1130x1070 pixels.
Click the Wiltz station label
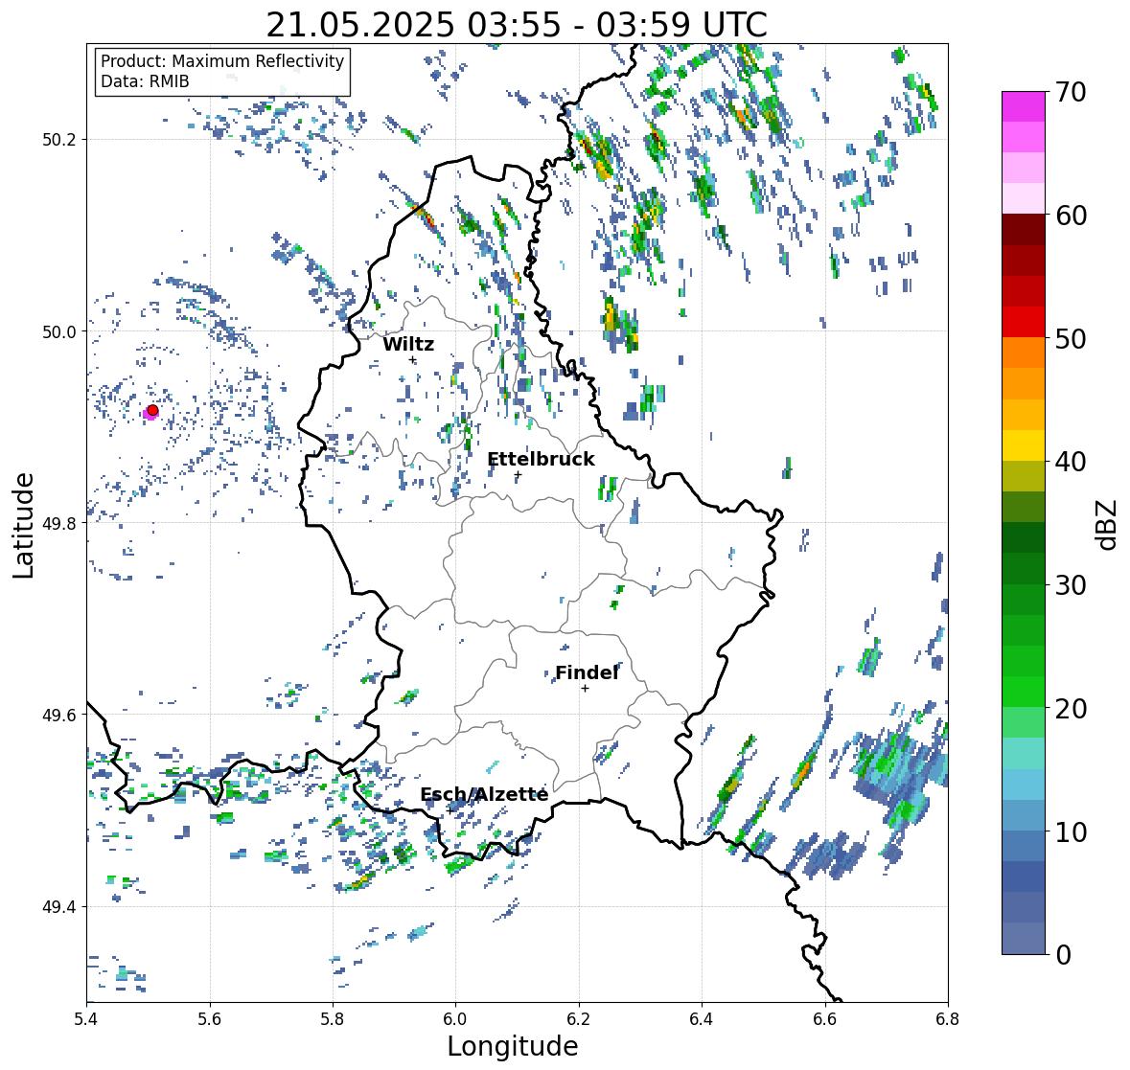pos(408,344)
